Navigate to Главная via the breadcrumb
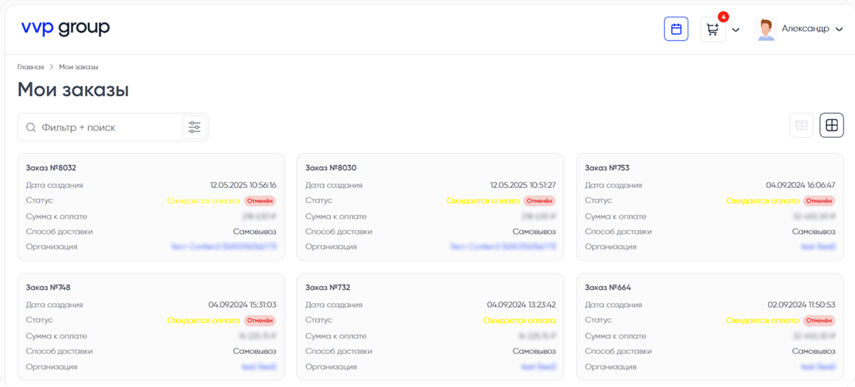 pyautogui.click(x=31, y=67)
